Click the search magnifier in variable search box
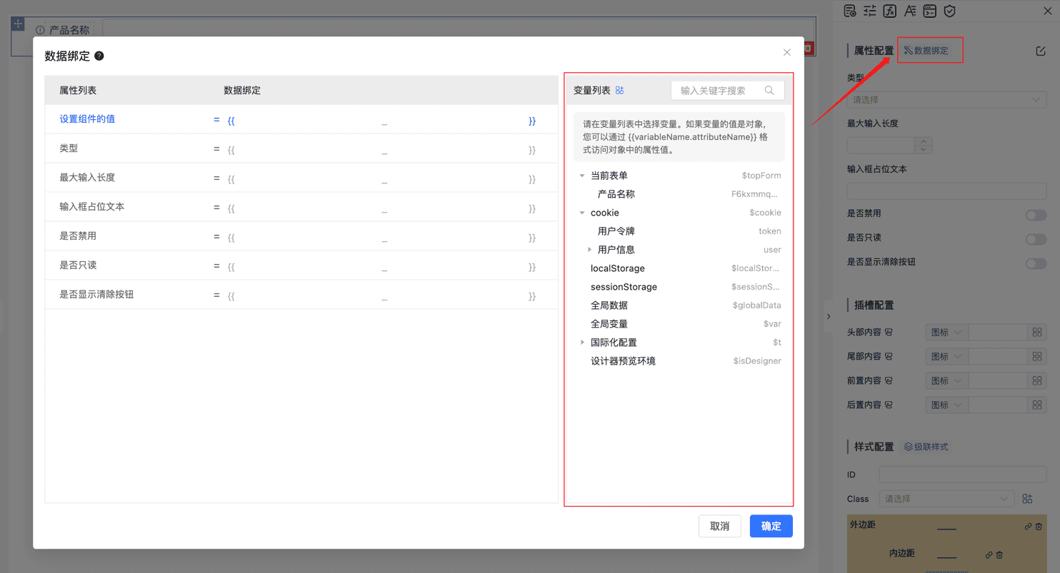The image size is (1060, 573). (769, 91)
